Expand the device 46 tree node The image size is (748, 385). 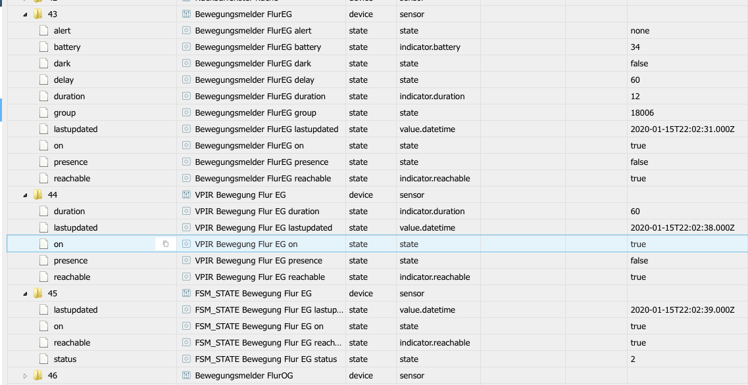click(25, 375)
